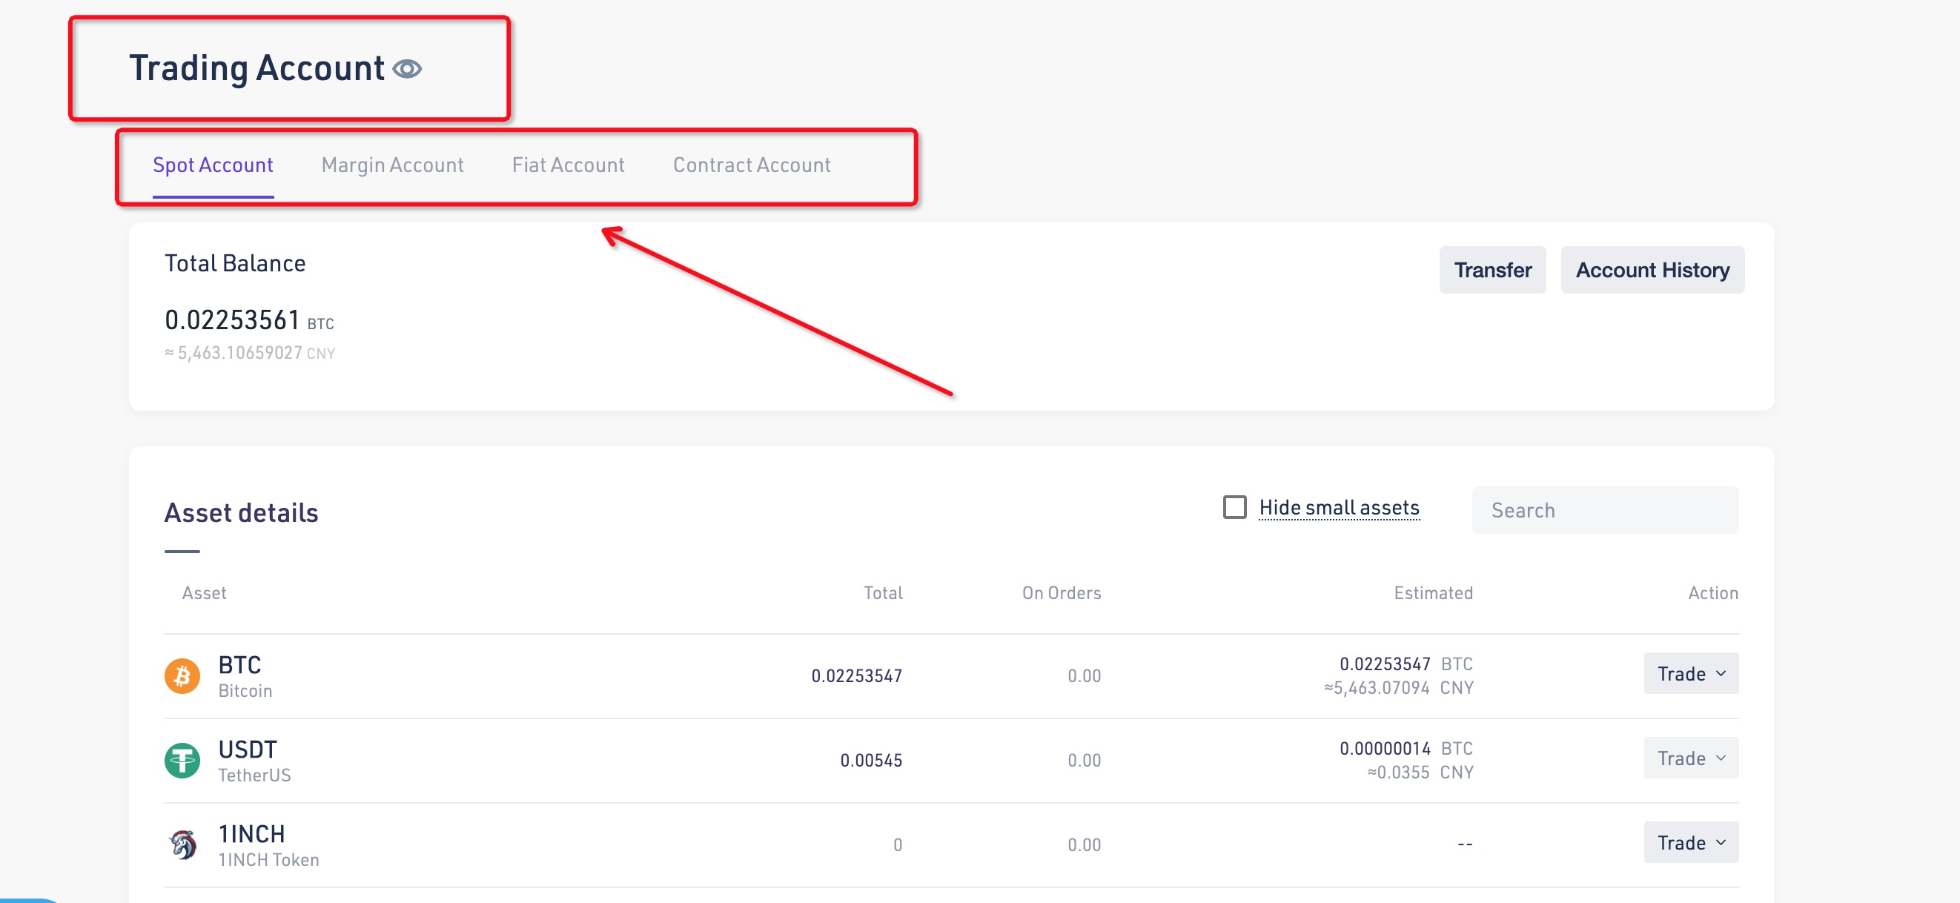Focus the asset Search field
Screen dimensions: 1960x903
tap(1605, 511)
